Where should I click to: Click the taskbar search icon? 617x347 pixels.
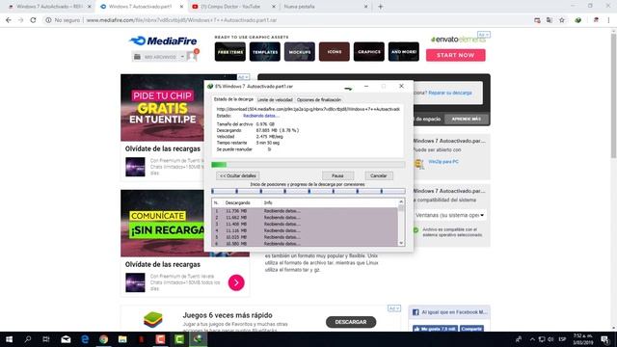28,339
